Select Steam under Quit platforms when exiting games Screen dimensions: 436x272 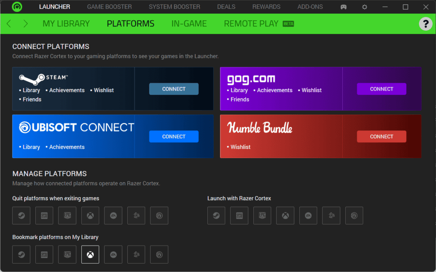(x=21, y=215)
